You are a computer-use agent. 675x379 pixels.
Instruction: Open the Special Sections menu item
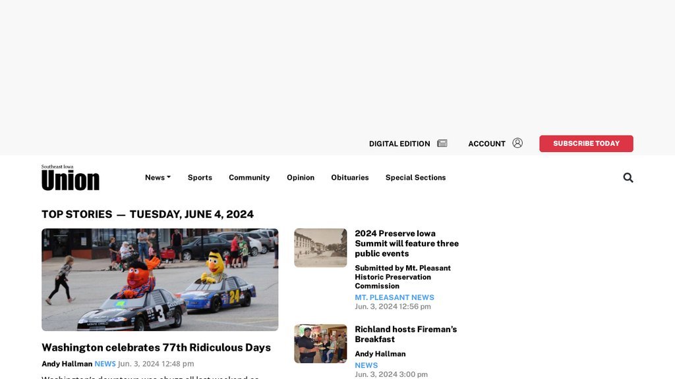[x=415, y=178]
